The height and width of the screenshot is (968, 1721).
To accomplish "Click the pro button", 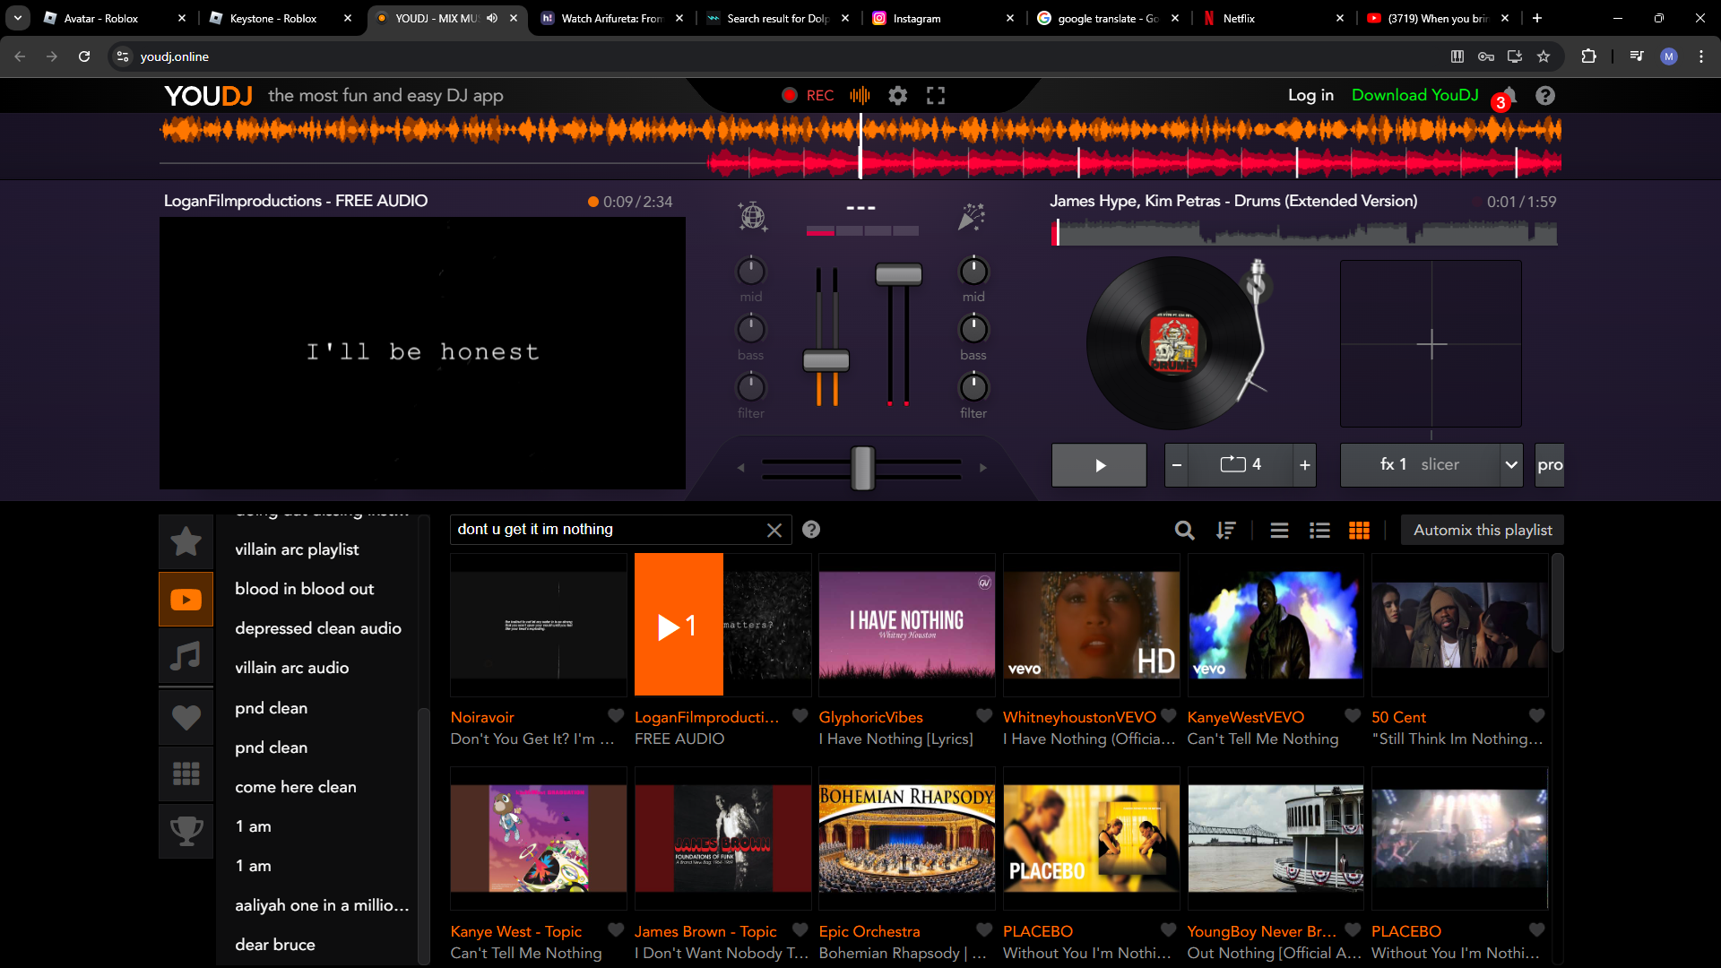I will tap(1550, 465).
